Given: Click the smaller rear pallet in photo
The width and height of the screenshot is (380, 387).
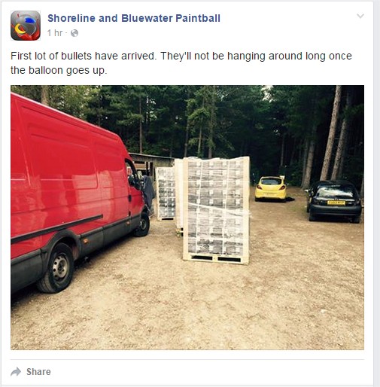Looking at the screenshot, I should 166,193.
